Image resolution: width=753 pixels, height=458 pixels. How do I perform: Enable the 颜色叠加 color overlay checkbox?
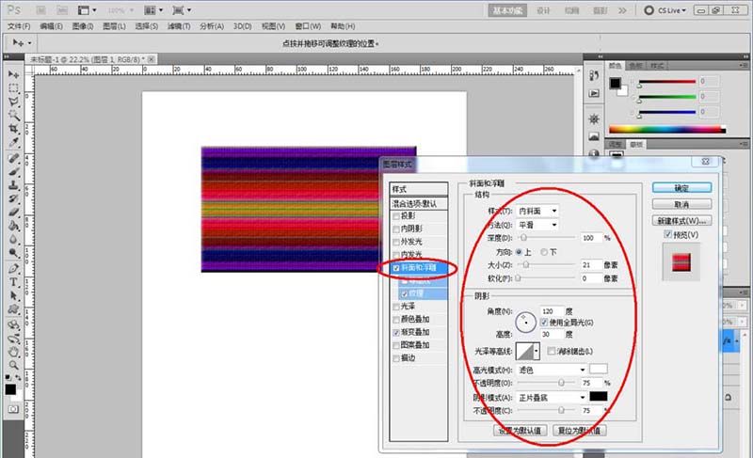pos(396,320)
